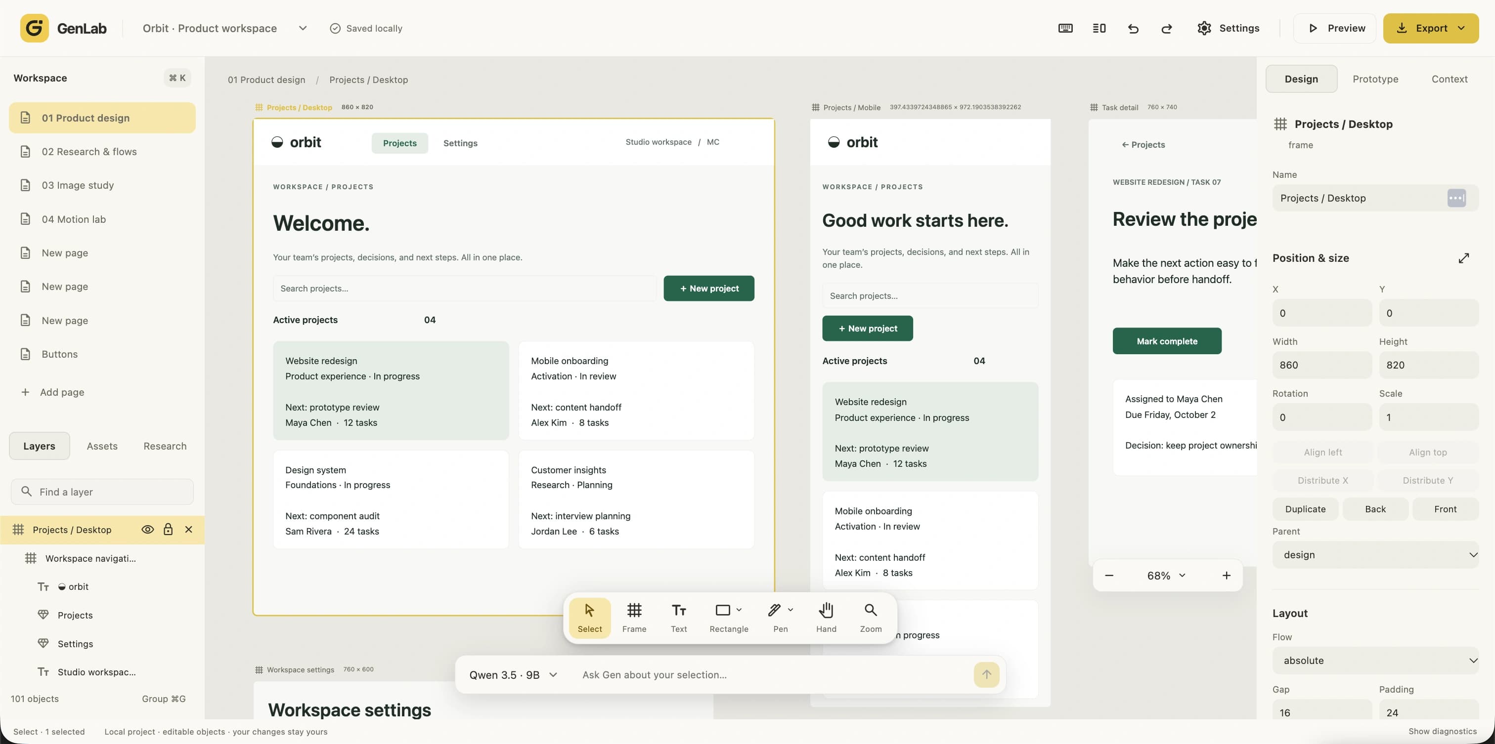Open keyboard shortcuts icon in top bar
This screenshot has height=744, width=1495.
pos(1065,29)
